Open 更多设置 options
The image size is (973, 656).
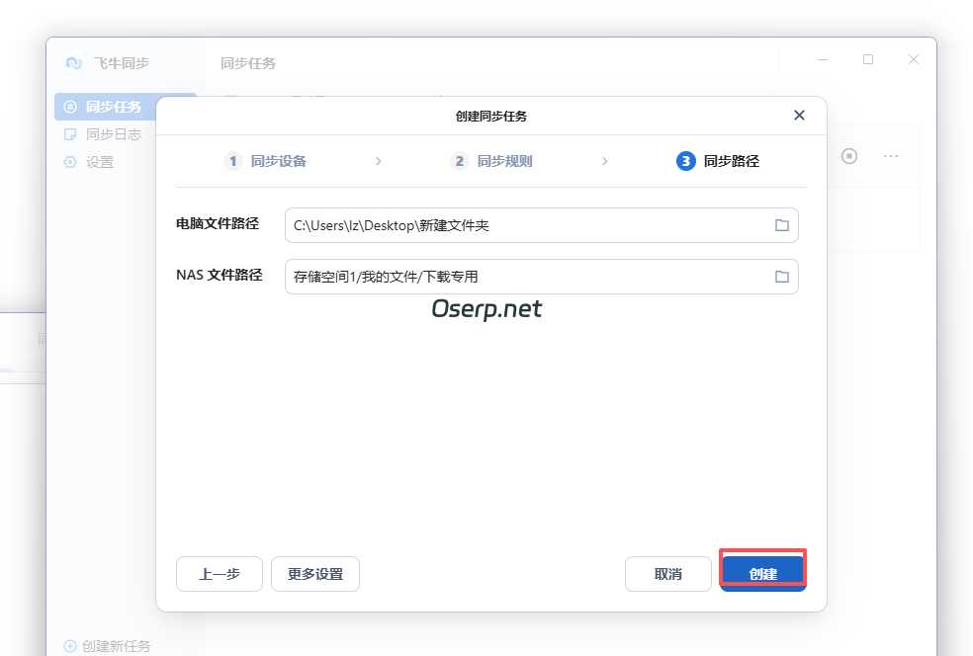tap(314, 574)
